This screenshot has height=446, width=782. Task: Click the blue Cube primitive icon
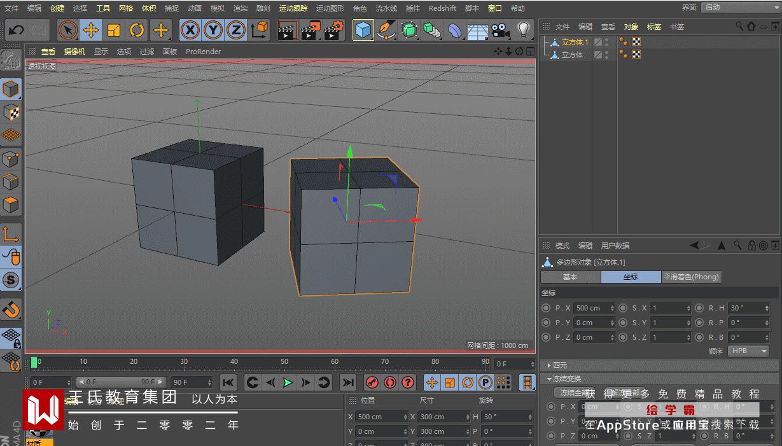(363, 30)
